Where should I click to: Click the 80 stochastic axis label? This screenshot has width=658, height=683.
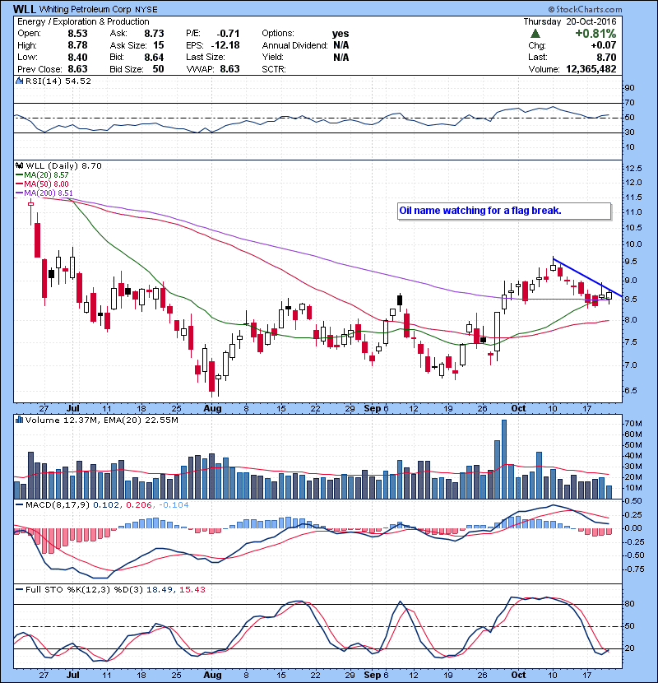pyautogui.click(x=629, y=604)
